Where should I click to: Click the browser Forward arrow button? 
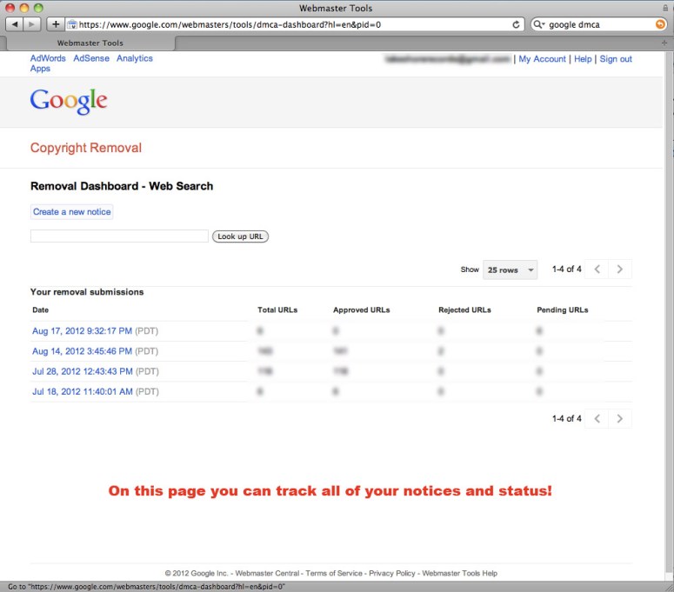click(34, 24)
